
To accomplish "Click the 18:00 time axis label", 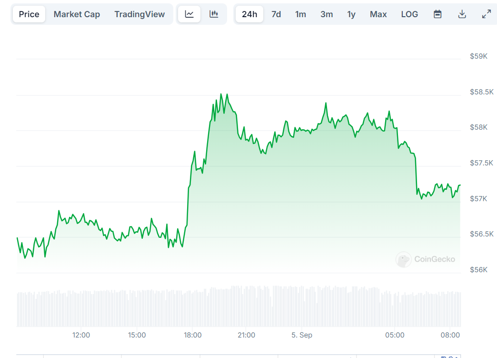I will pos(193,335).
